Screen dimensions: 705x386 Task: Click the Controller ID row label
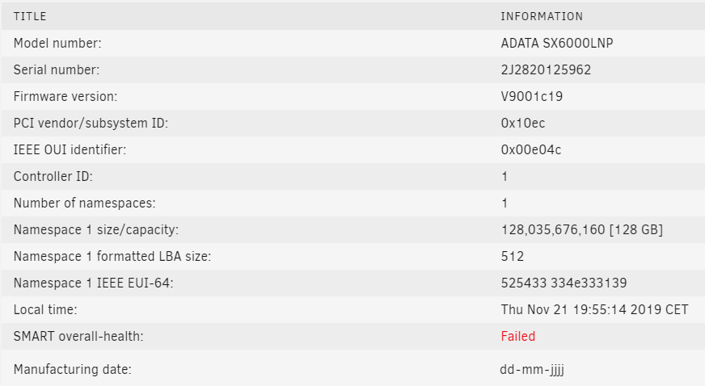pos(53,176)
